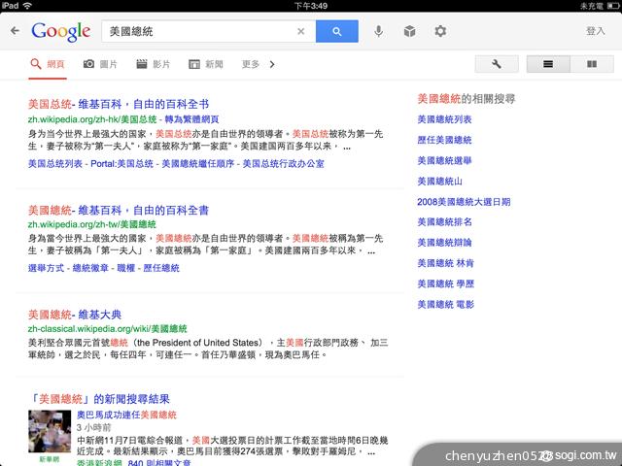Viewport: 622px width, 466px height.
Task: Select related search 美國總統 林肯
Action: pyautogui.click(x=445, y=263)
